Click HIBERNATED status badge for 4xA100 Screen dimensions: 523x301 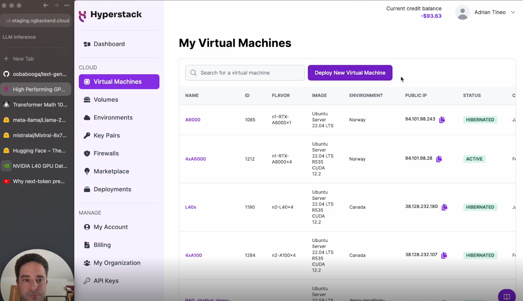tap(480, 255)
